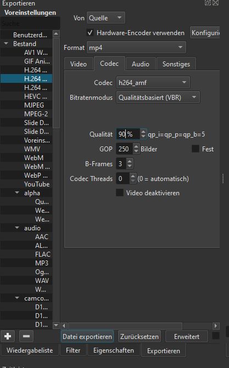Click horizontal scrollbar left arrow
The height and width of the screenshot is (368, 229).
coord(64,326)
